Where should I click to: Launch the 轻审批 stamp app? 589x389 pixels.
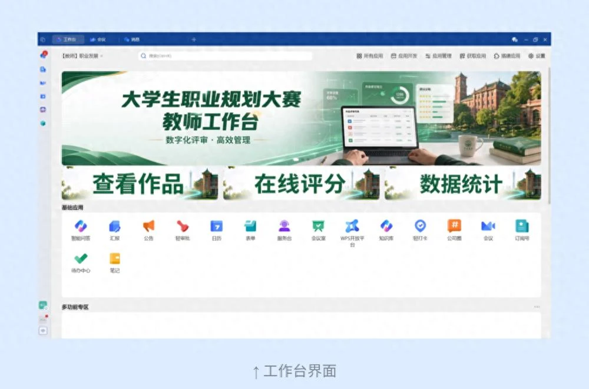pos(183,230)
